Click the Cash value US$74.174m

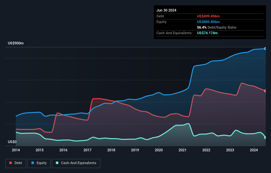(x=207, y=33)
